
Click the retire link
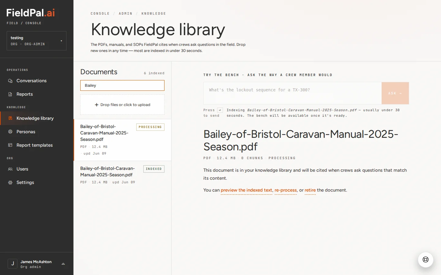[310, 190]
